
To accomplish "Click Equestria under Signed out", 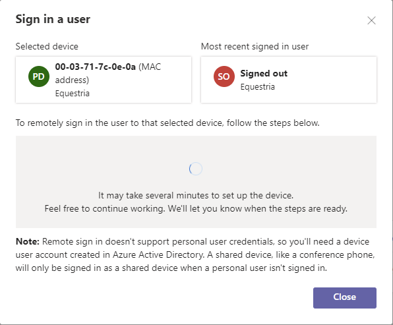I will [x=258, y=87].
